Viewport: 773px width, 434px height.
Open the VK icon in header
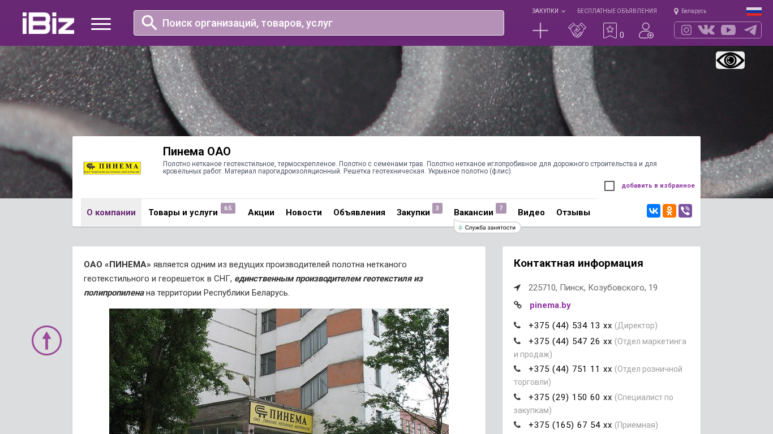tap(706, 30)
